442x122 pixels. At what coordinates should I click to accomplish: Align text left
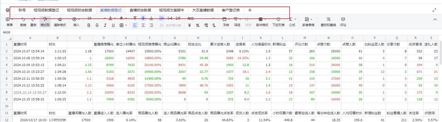[x=135, y=25]
